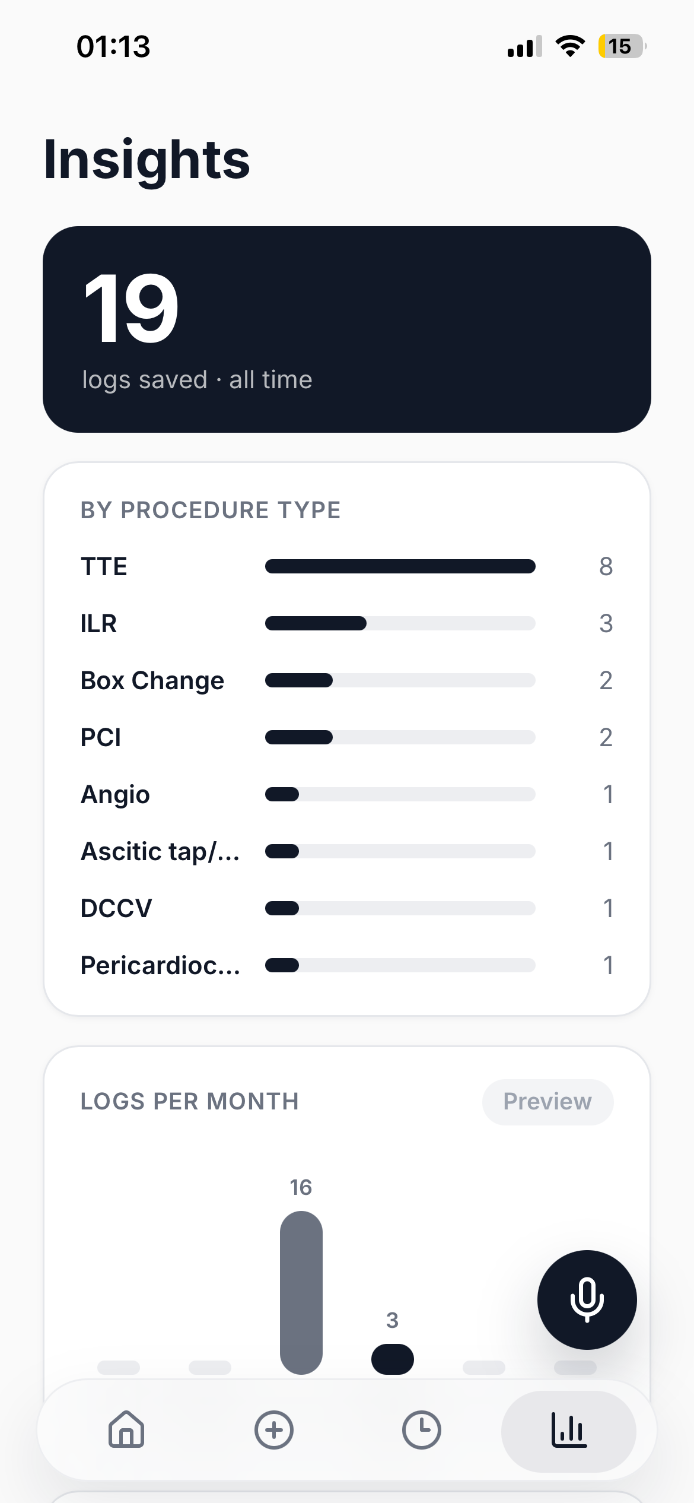Open the clock history tab
Image resolution: width=694 pixels, height=1503 pixels.
tap(421, 1430)
